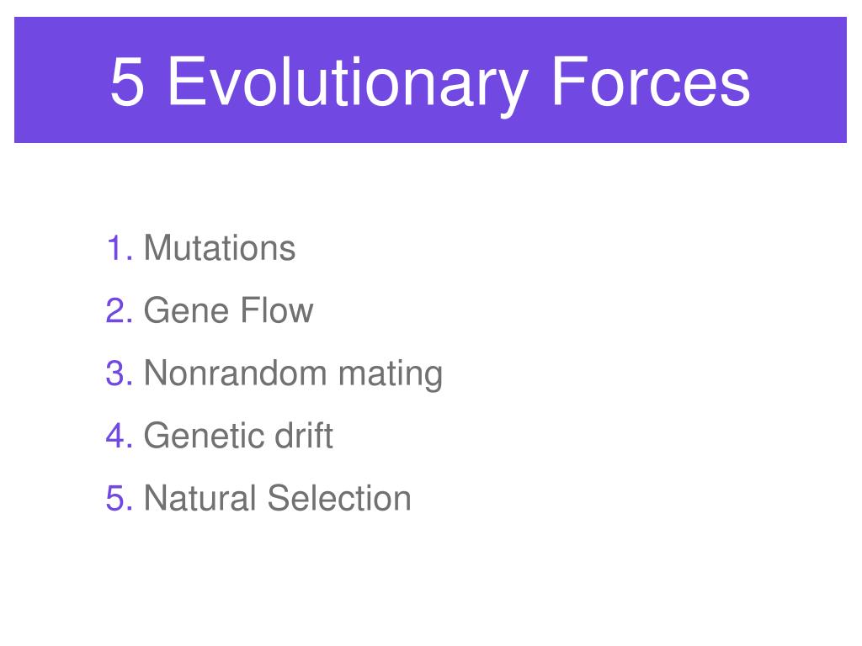Image resolution: width=862 pixels, height=646 pixels.
Task: Click the word 'Forces' in the header
Action: (x=651, y=82)
